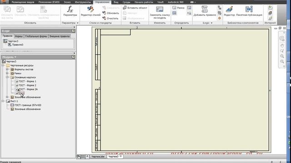
Task: Open the Редактор стилей tool
Action: pyautogui.click(x=90, y=11)
